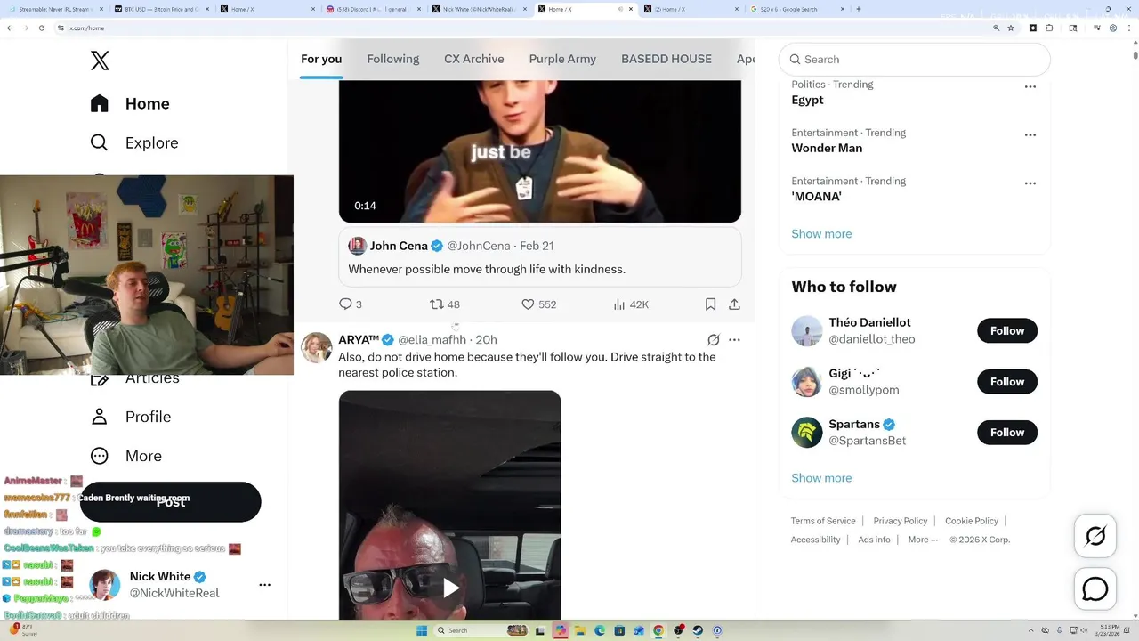Image resolution: width=1139 pixels, height=641 pixels.
Task: Open Terms of Service link
Action: click(x=823, y=521)
